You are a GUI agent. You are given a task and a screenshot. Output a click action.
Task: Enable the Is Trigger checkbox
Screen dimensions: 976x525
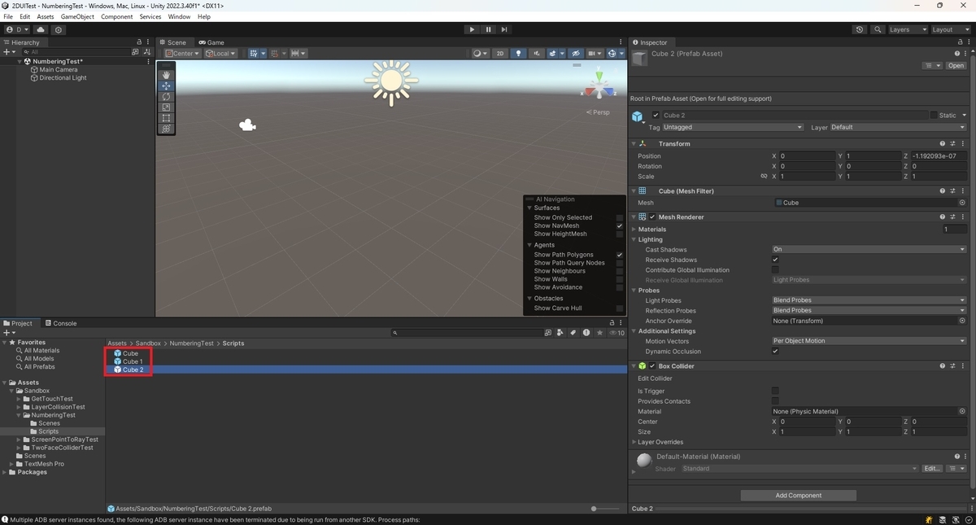[775, 391]
